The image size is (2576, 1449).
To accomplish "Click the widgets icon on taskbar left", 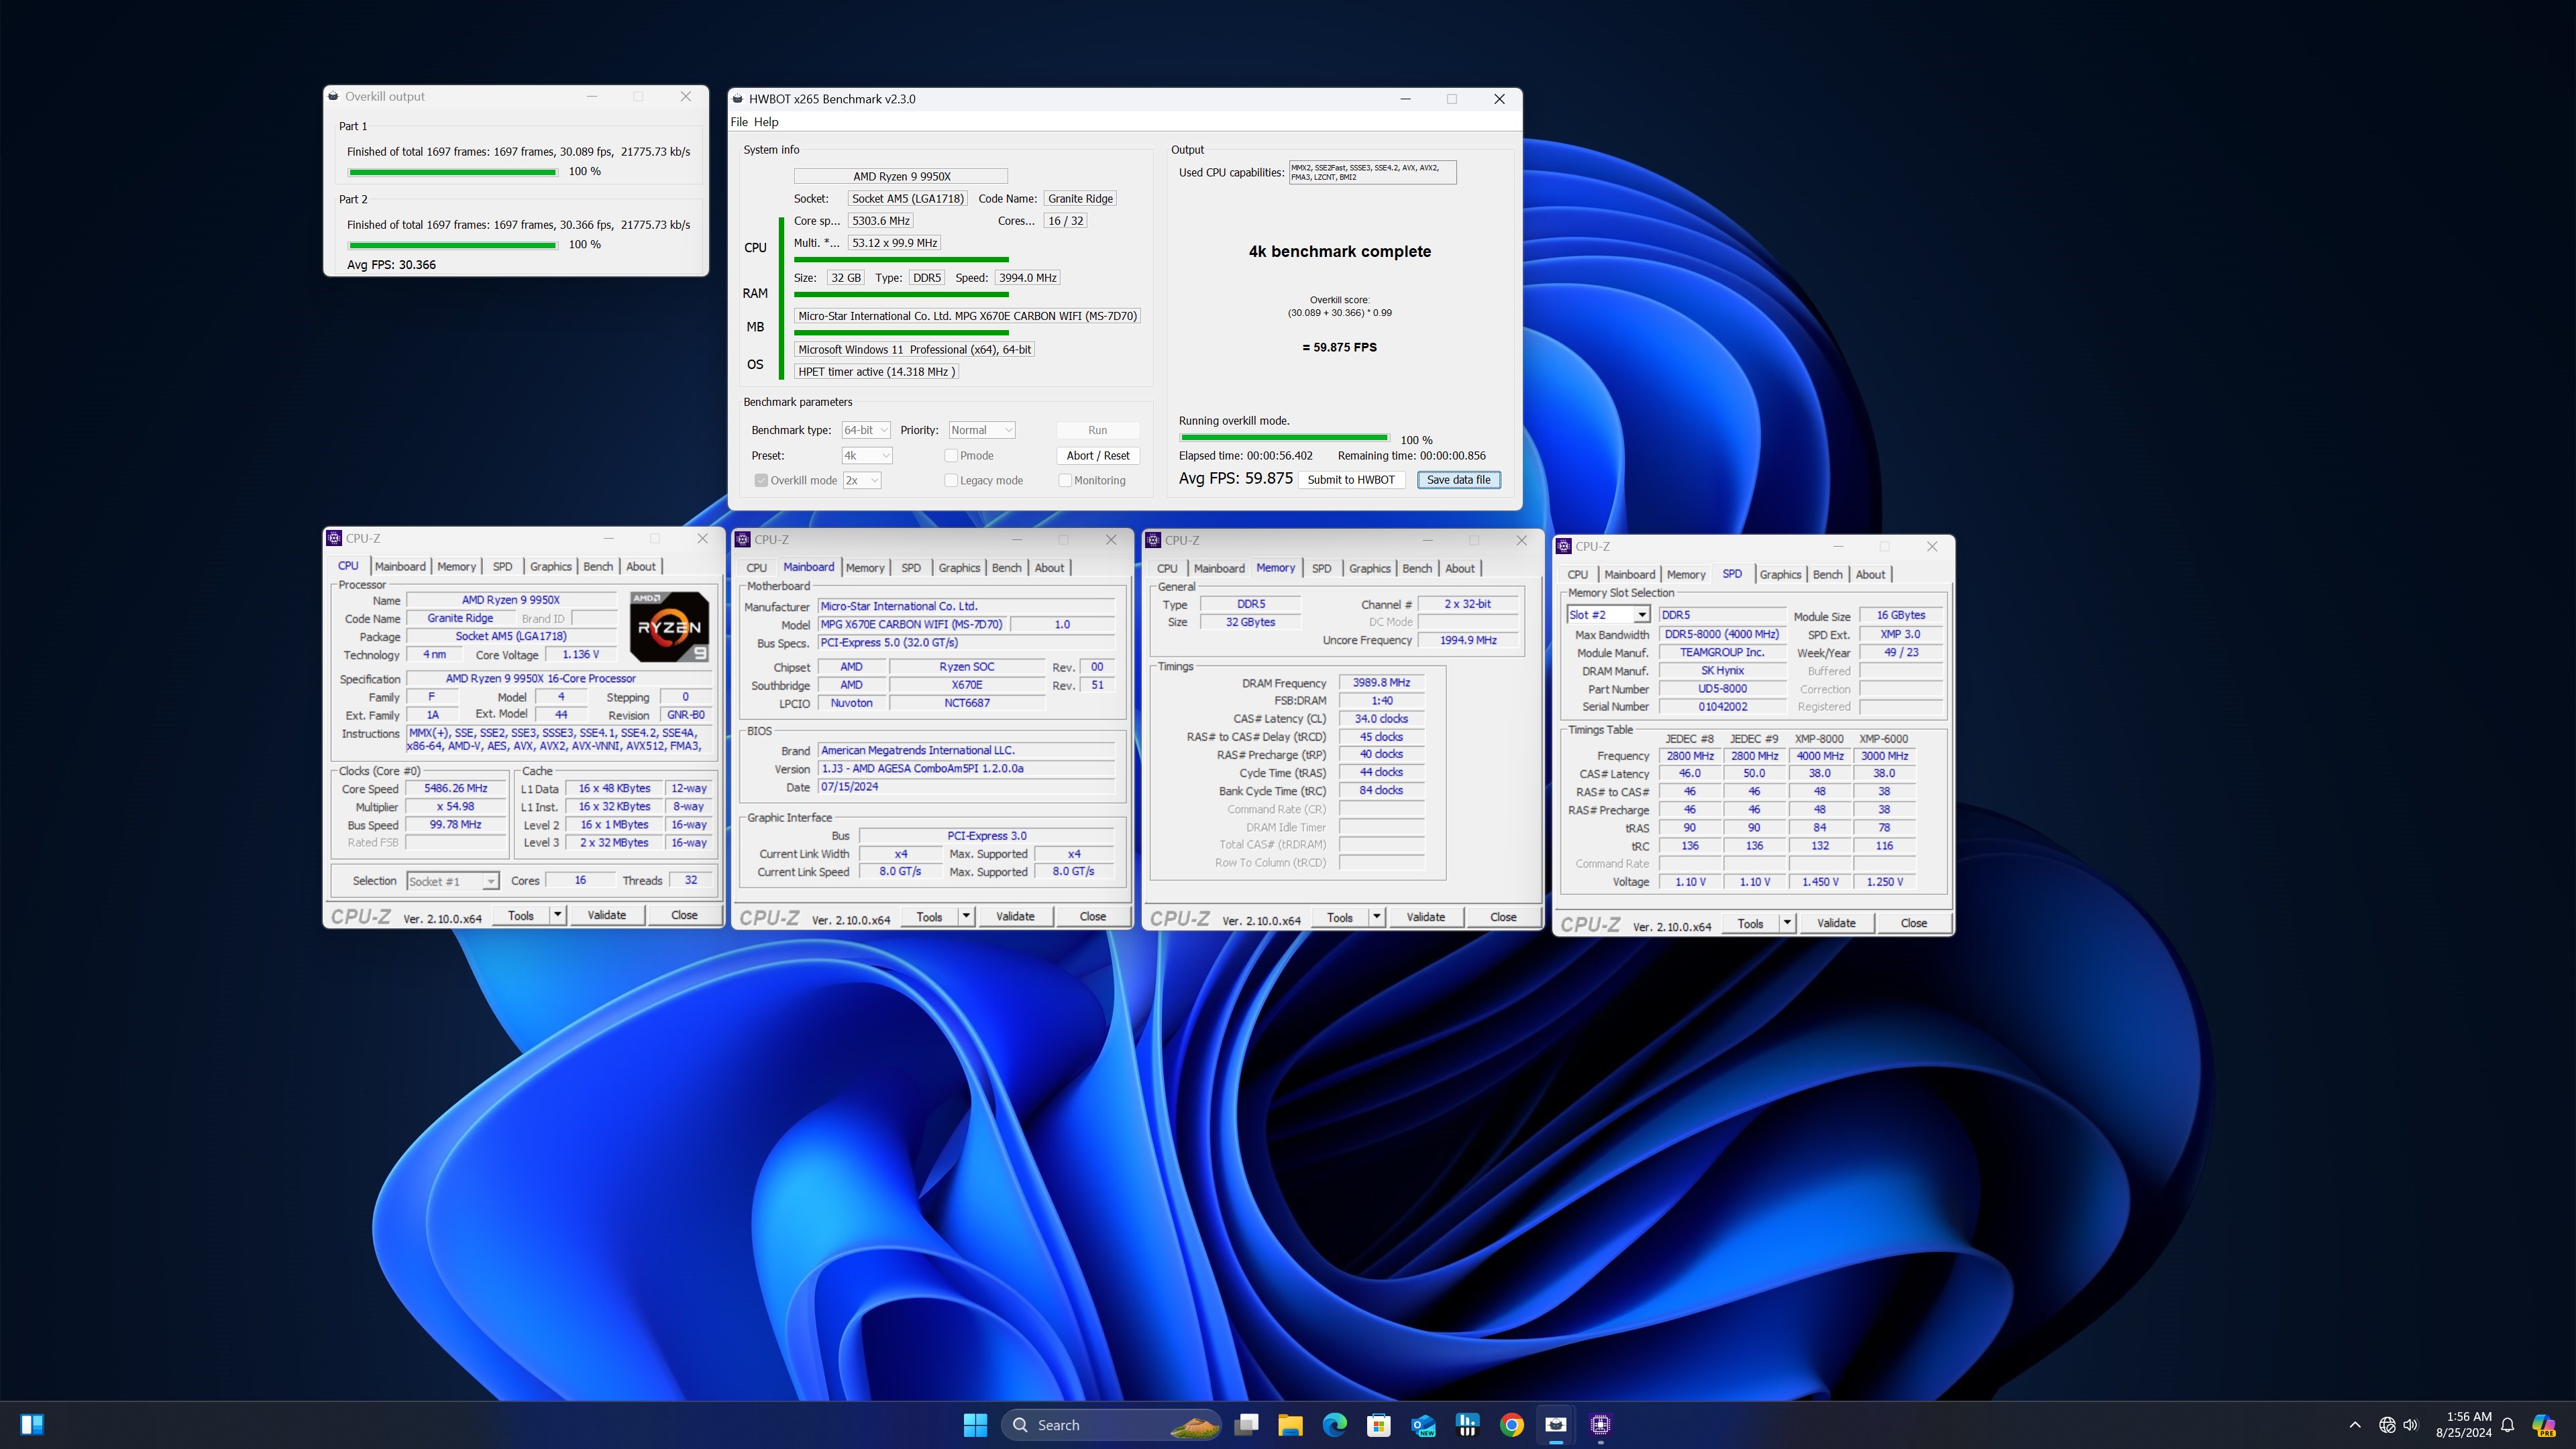I will [32, 1424].
